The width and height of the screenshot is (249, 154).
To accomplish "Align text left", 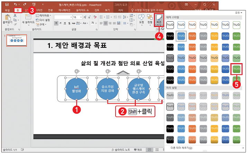I will pos(101,23).
